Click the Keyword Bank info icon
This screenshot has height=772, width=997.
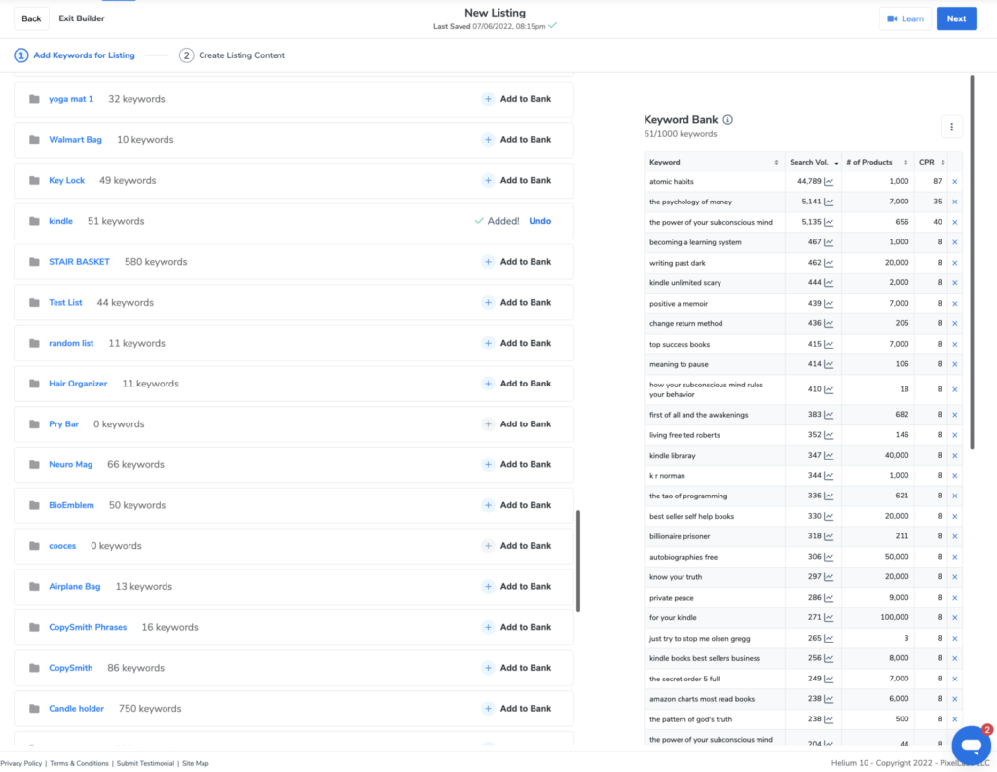[x=728, y=120]
